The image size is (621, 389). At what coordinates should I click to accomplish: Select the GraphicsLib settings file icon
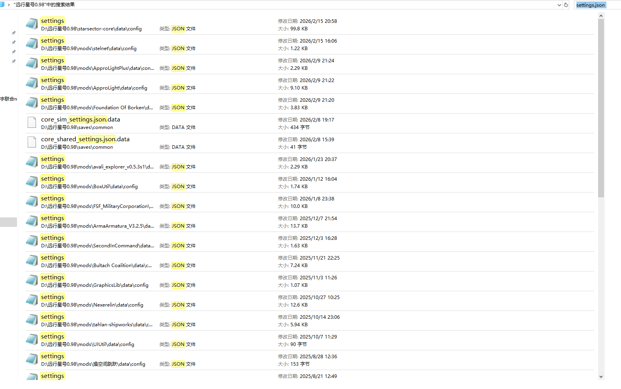[32, 281]
